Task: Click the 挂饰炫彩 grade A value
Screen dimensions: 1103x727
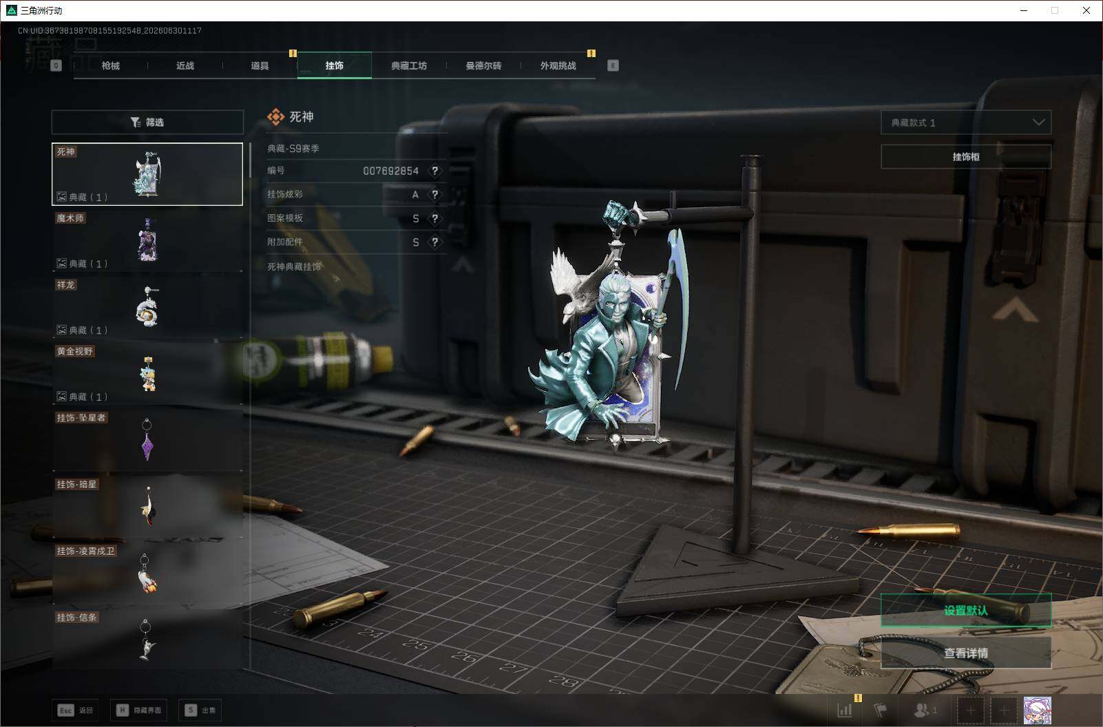Action: coord(415,195)
